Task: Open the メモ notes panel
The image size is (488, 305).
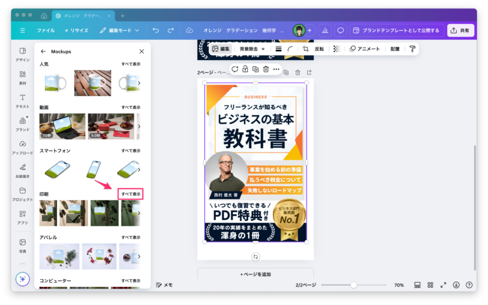Action: tap(164, 285)
